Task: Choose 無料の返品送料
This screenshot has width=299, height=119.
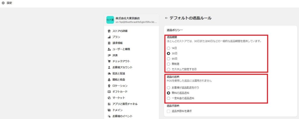Action: pyautogui.click(x=168, y=93)
